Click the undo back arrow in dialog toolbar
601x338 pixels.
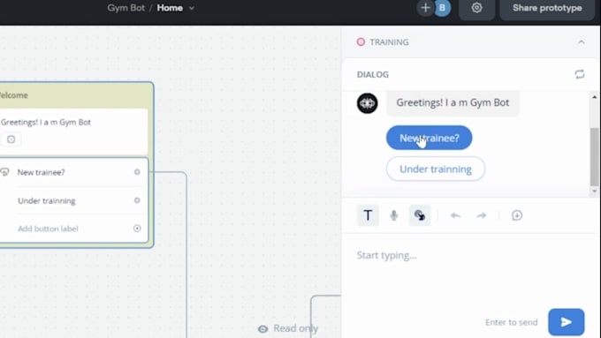click(455, 215)
